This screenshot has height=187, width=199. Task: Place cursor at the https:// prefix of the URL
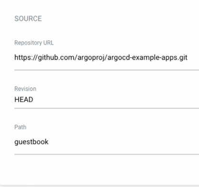click(26, 57)
